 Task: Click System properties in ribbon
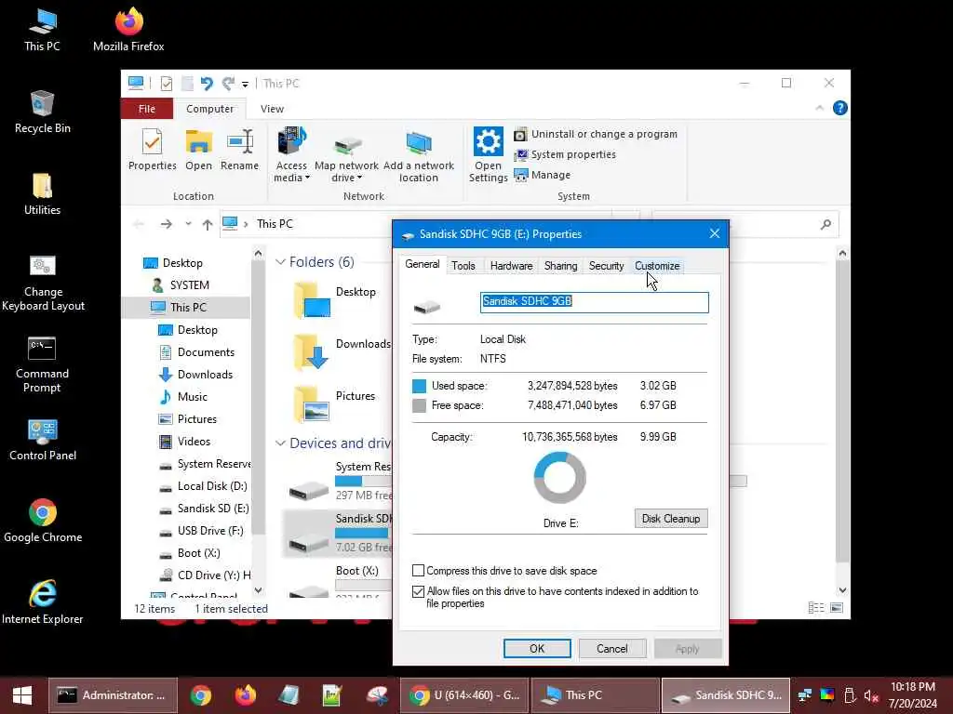pos(565,155)
